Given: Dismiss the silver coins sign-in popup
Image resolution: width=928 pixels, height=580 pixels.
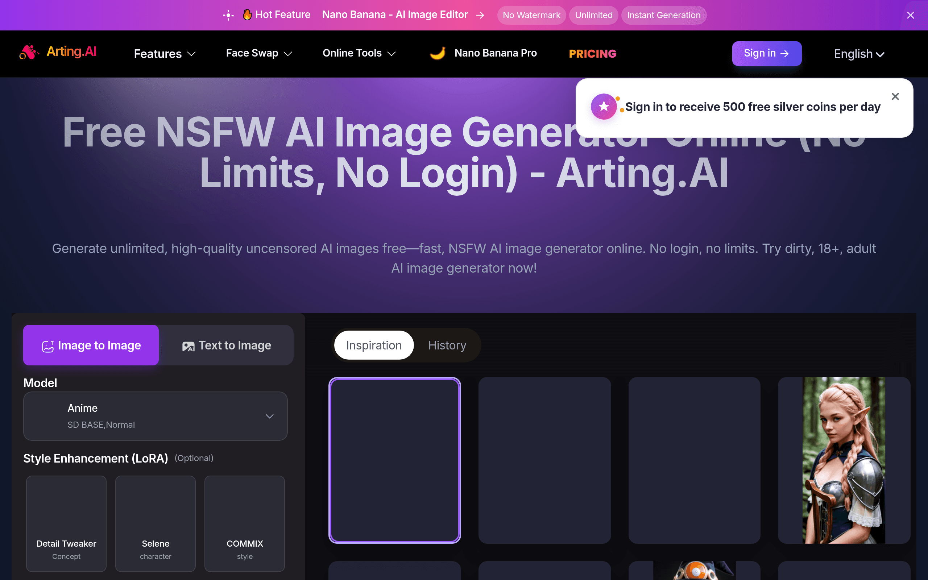Looking at the screenshot, I should tap(895, 96).
